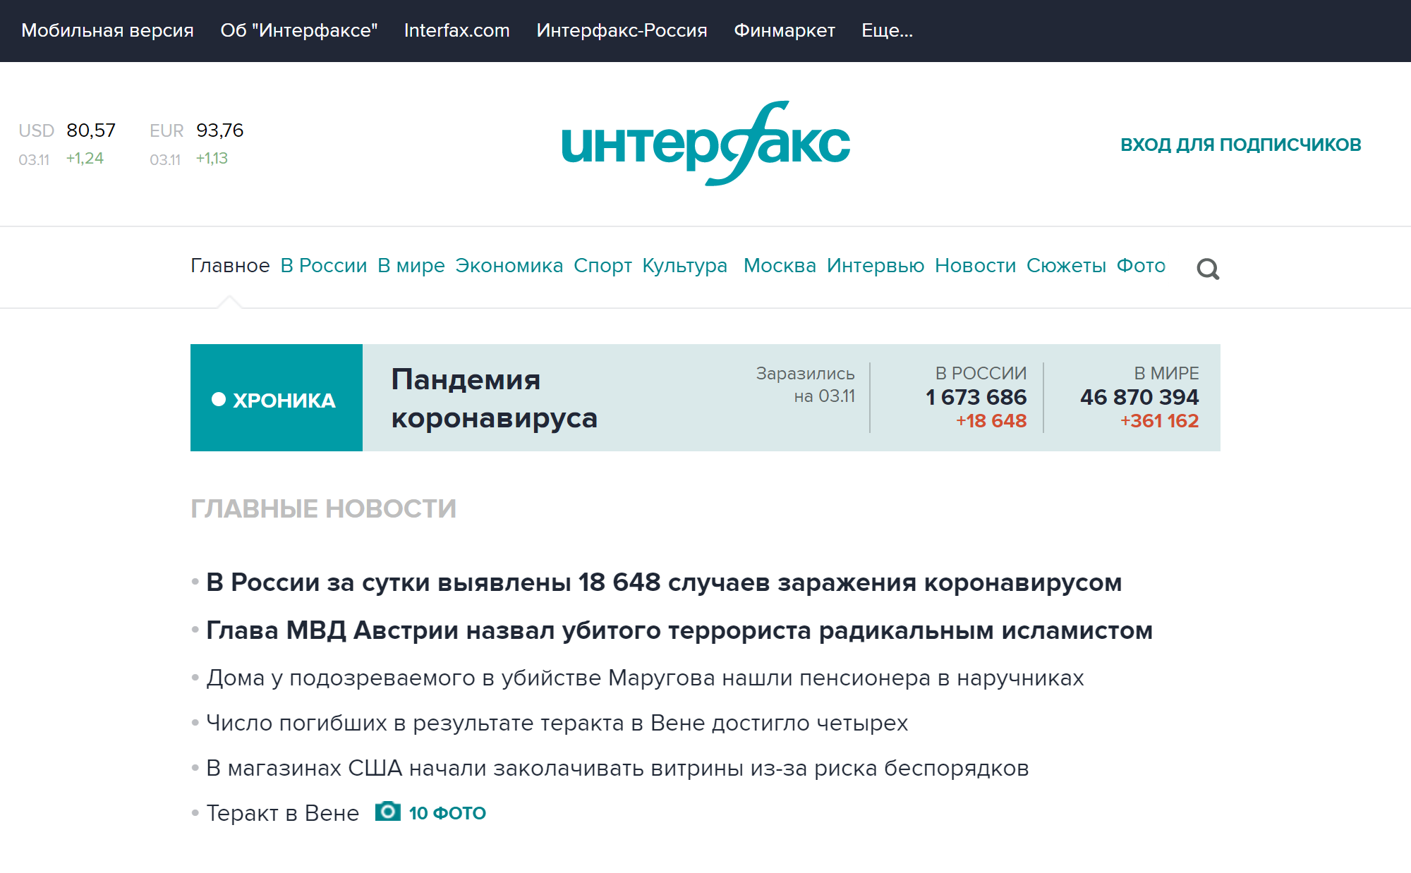Viewport: 1411px width, 873px height.
Task: Click ВХОД ДЛЯ ПОДПИСЧИКОВ login link
Action: tap(1240, 145)
